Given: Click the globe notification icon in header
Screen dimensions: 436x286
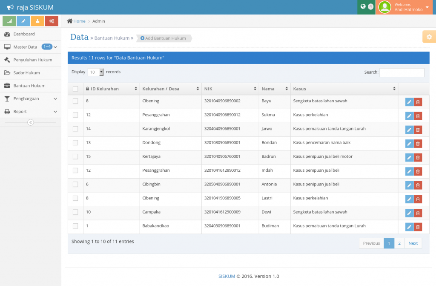Looking at the screenshot, I should 363,7.
